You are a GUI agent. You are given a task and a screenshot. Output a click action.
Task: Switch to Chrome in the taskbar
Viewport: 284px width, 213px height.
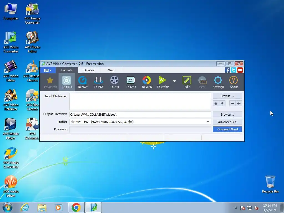tap(76, 207)
